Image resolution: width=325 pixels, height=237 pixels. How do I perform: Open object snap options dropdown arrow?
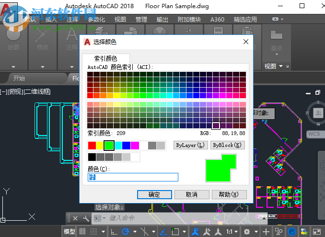pyautogui.click(x=184, y=232)
